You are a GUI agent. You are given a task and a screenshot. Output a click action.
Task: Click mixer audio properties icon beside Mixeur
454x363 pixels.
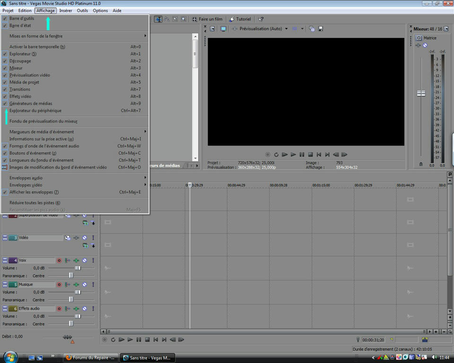click(x=446, y=29)
